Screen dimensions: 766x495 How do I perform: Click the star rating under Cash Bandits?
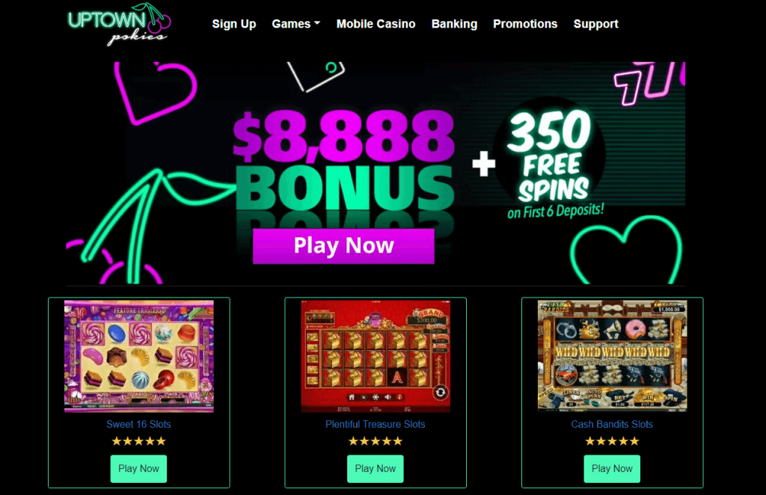click(612, 441)
